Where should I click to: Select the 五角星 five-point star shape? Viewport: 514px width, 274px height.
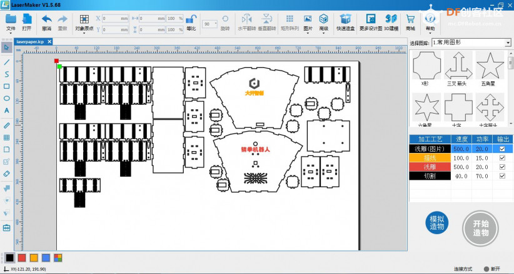[490, 65]
